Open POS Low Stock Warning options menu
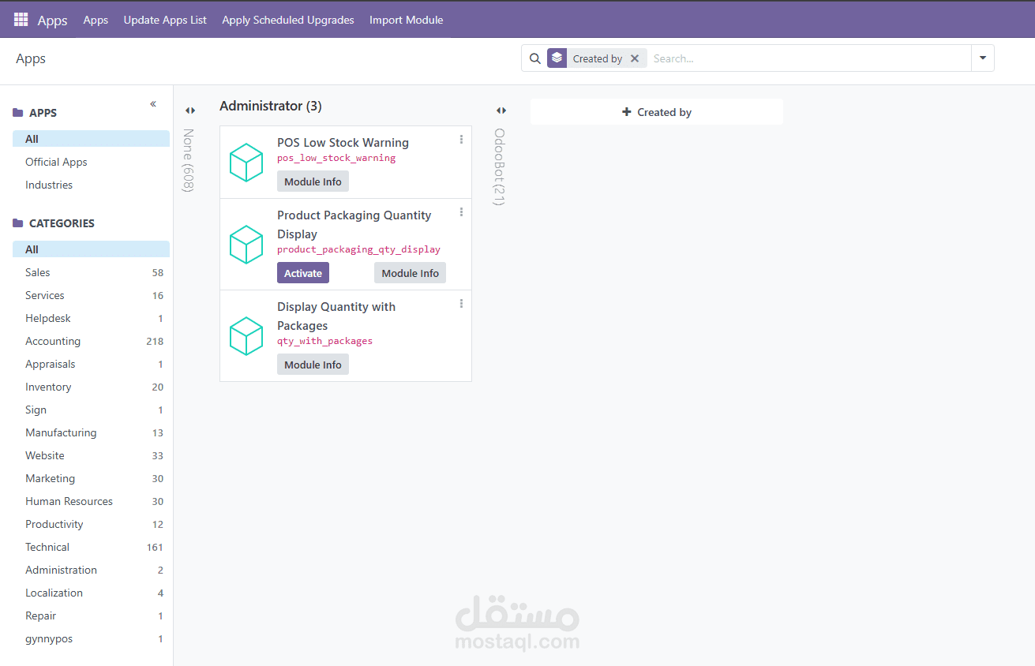 click(x=462, y=140)
